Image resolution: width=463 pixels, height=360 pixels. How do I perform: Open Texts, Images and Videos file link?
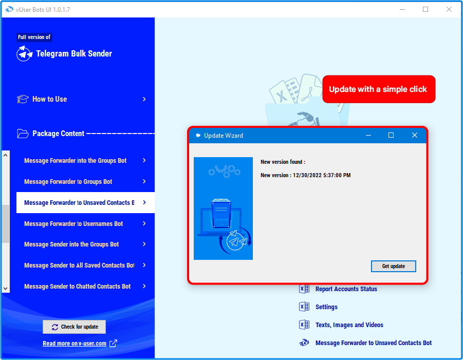349,325
